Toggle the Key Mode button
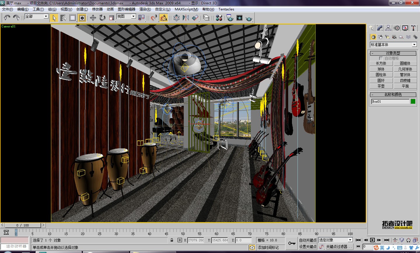The image size is (420, 253). [358, 247]
